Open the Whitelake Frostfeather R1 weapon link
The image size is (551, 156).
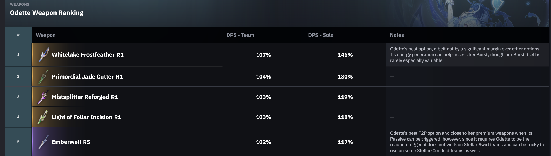click(x=87, y=55)
